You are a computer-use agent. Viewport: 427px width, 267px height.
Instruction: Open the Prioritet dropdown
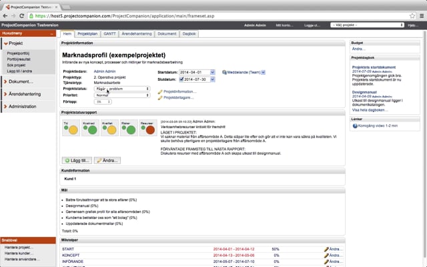click(121, 95)
